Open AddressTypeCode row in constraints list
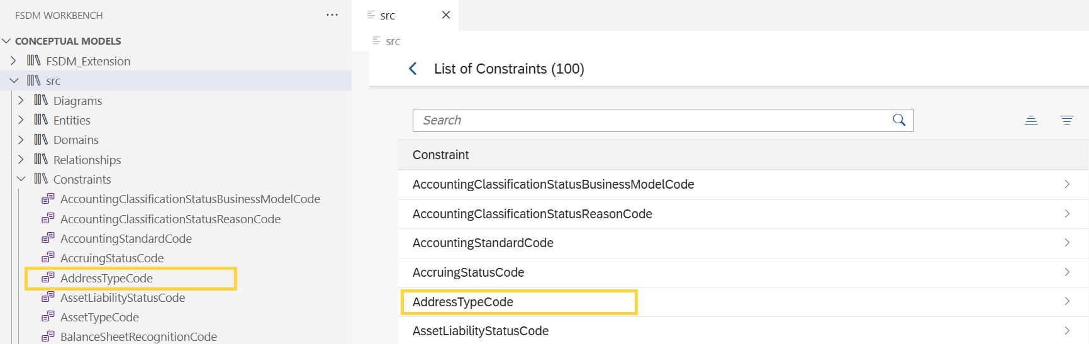The width and height of the screenshot is (1089, 344). 744,302
